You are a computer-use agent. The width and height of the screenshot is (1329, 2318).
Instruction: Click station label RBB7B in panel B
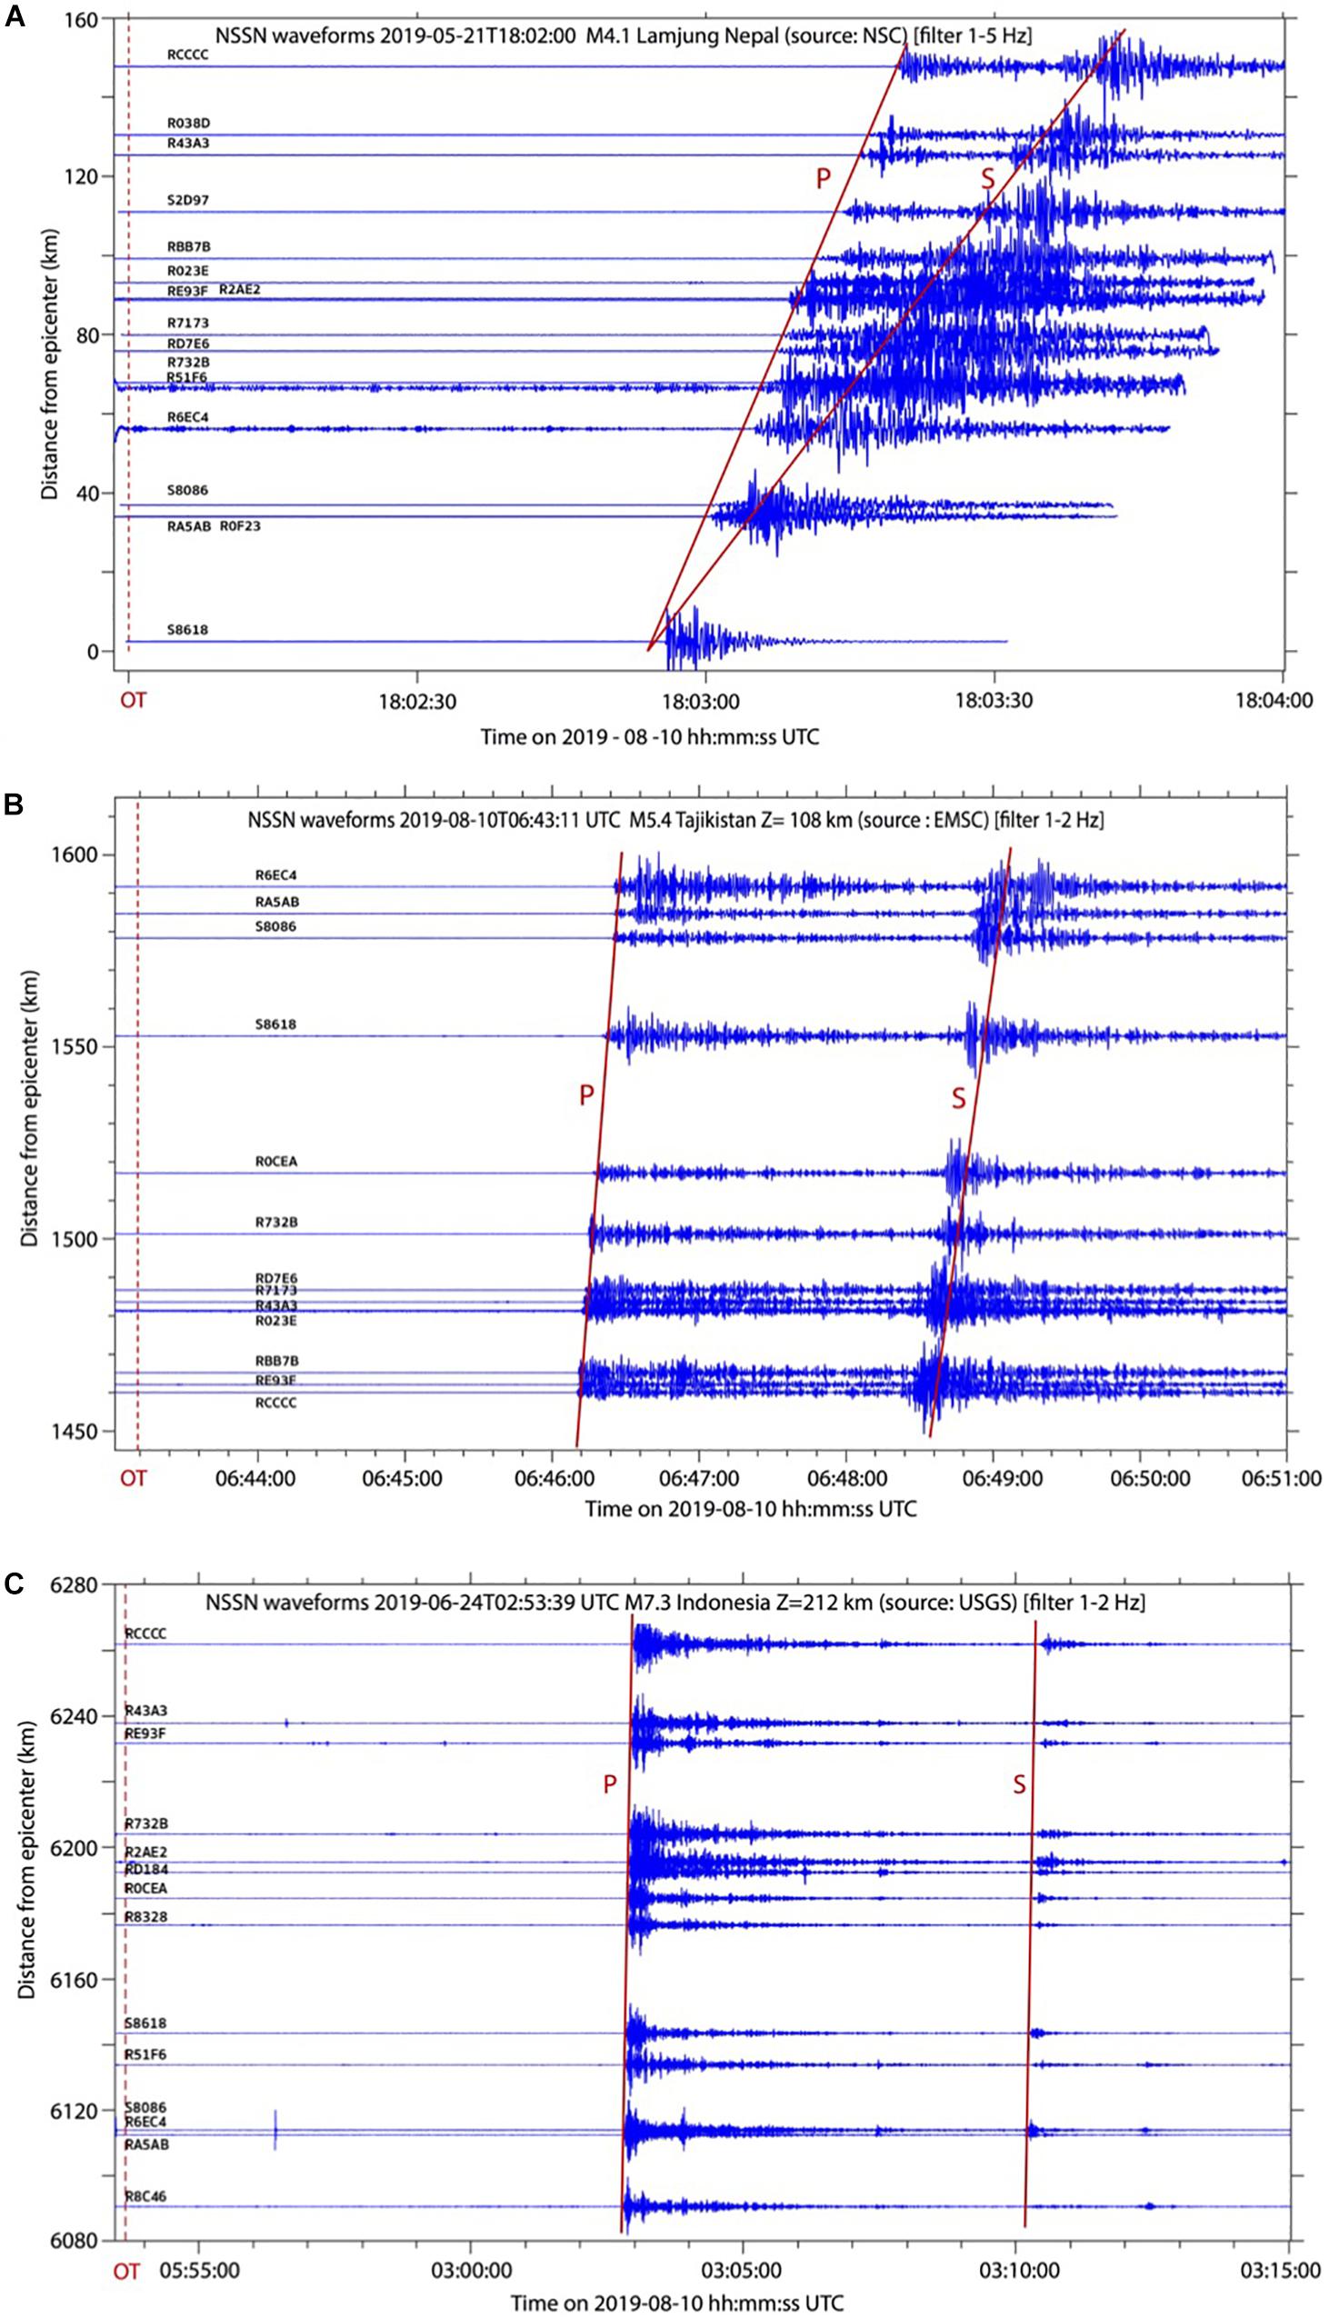pos(277,1361)
